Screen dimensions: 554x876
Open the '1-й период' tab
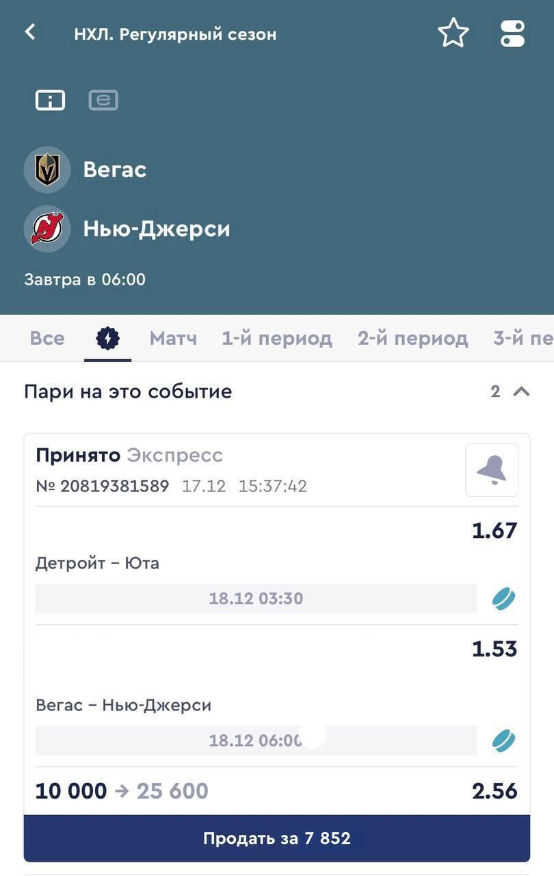[x=276, y=338]
